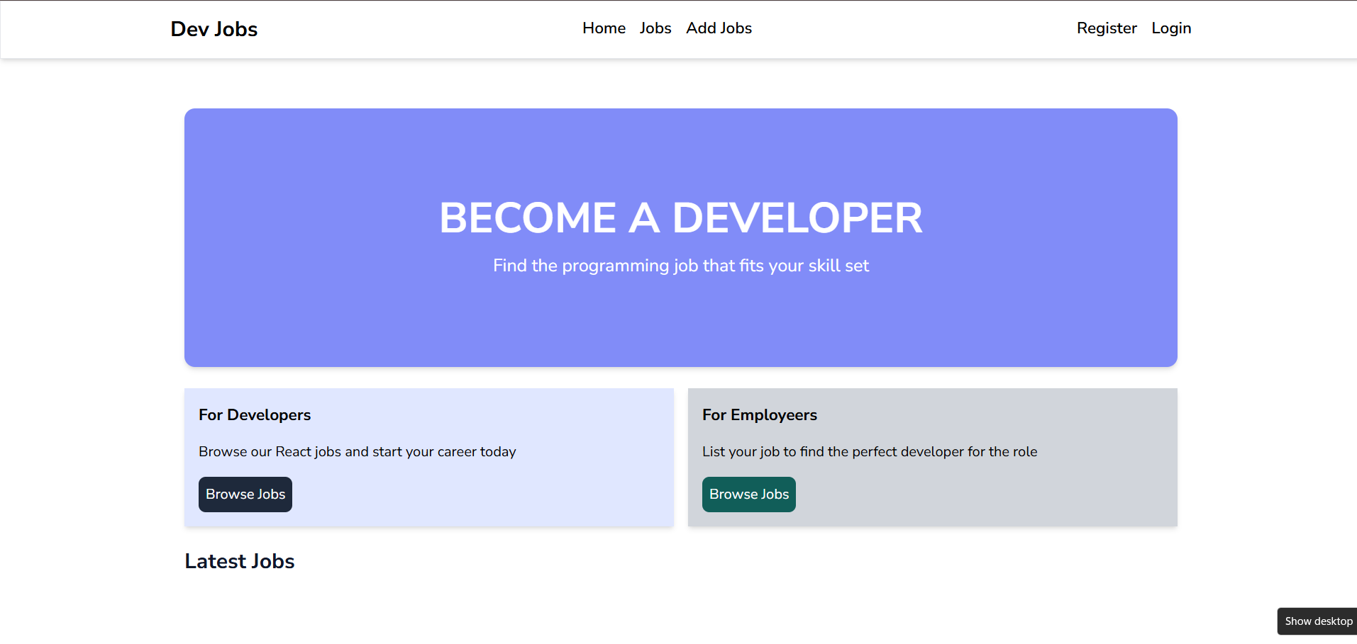This screenshot has height=644, width=1357.
Task: Select the employer job listing description text
Action: [x=869, y=451]
